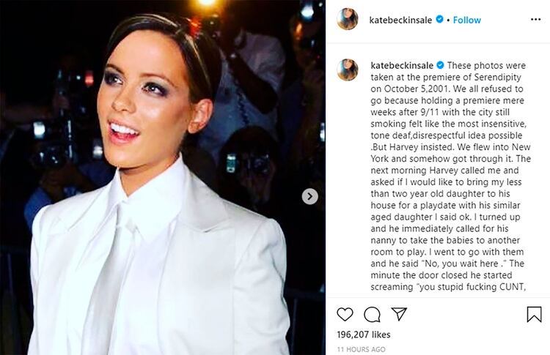
Task: Follow the katebeckinsale account
Action: click(x=467, y=20)
